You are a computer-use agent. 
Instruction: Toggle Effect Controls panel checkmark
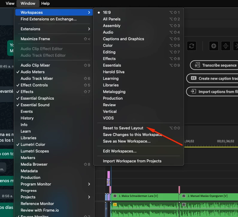54,85
